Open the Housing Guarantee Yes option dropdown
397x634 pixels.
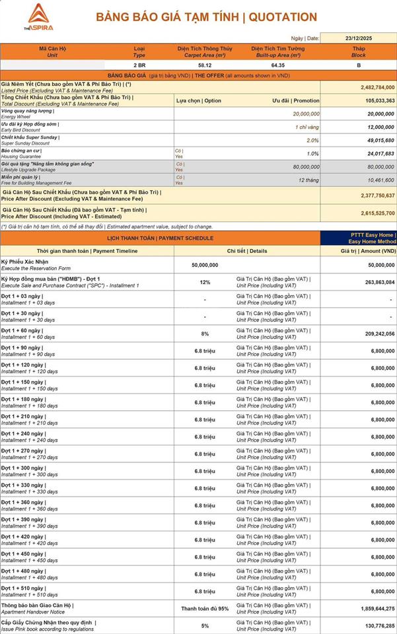[x=179, y=153]
